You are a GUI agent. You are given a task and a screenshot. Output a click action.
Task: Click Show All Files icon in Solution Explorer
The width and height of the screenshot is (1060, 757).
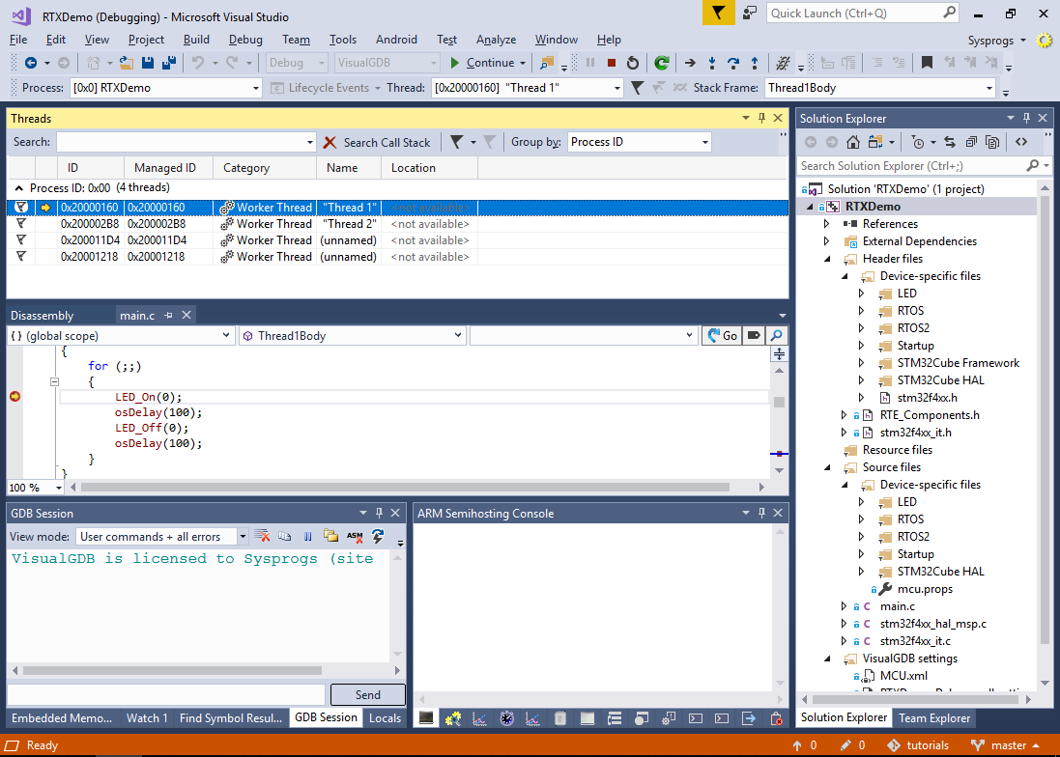992,142
